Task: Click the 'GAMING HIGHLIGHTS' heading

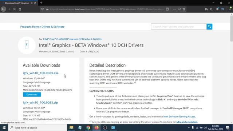Action: point(102,91)
